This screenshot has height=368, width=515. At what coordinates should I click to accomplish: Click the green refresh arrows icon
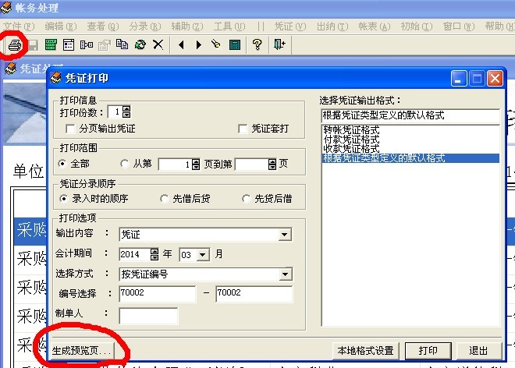coord(140,44)
